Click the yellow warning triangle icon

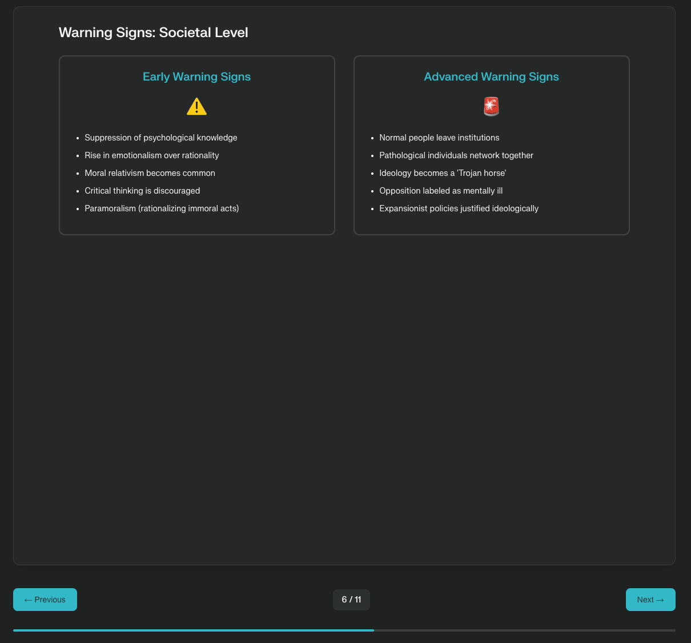click(196, 107)
